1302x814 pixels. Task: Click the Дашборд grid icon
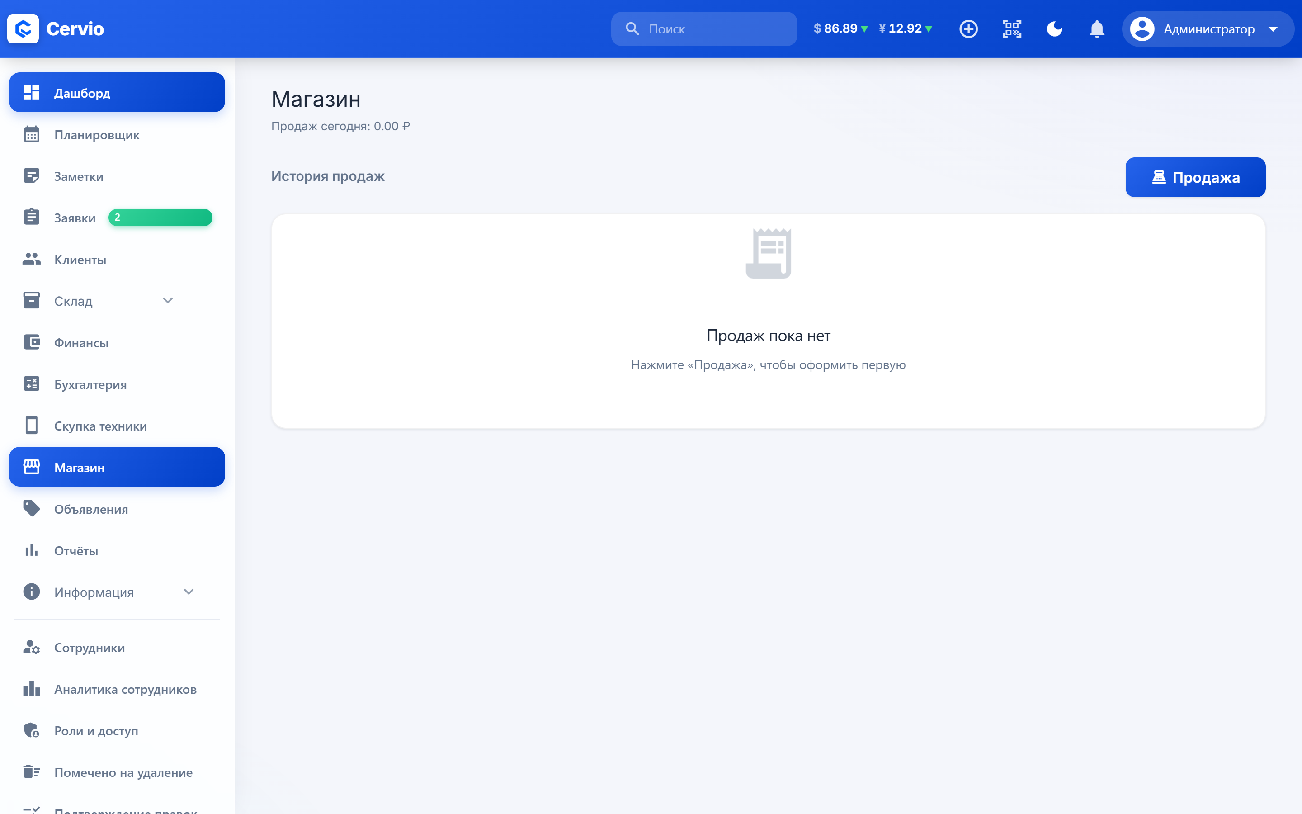[x=31, y=93]
